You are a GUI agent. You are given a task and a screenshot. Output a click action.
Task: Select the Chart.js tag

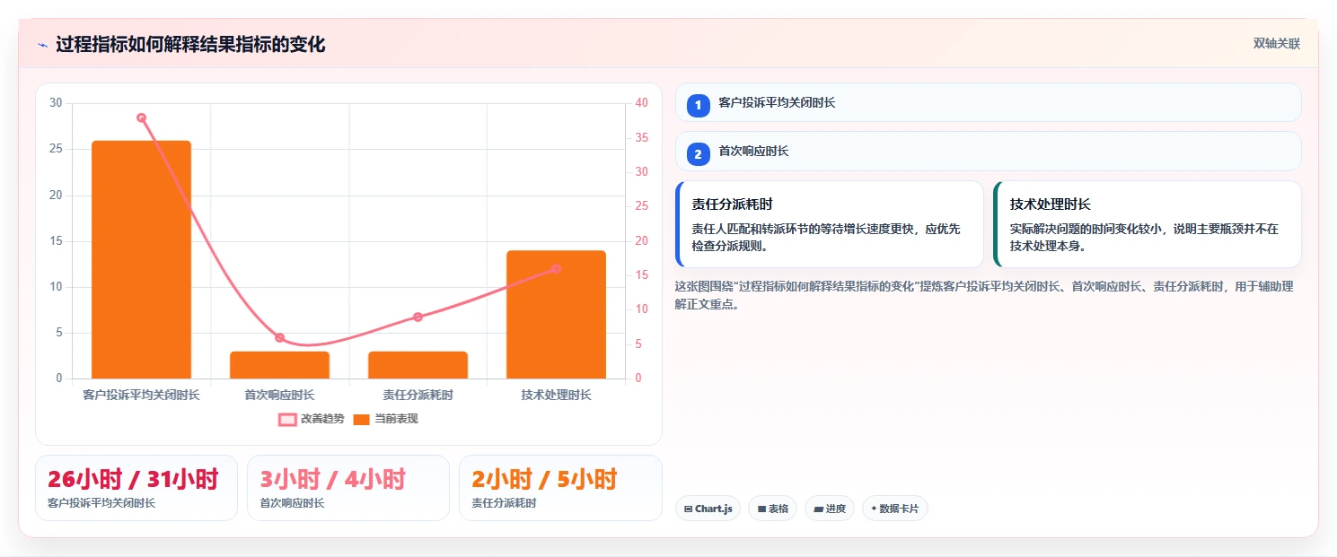click(x=708, y=509)
